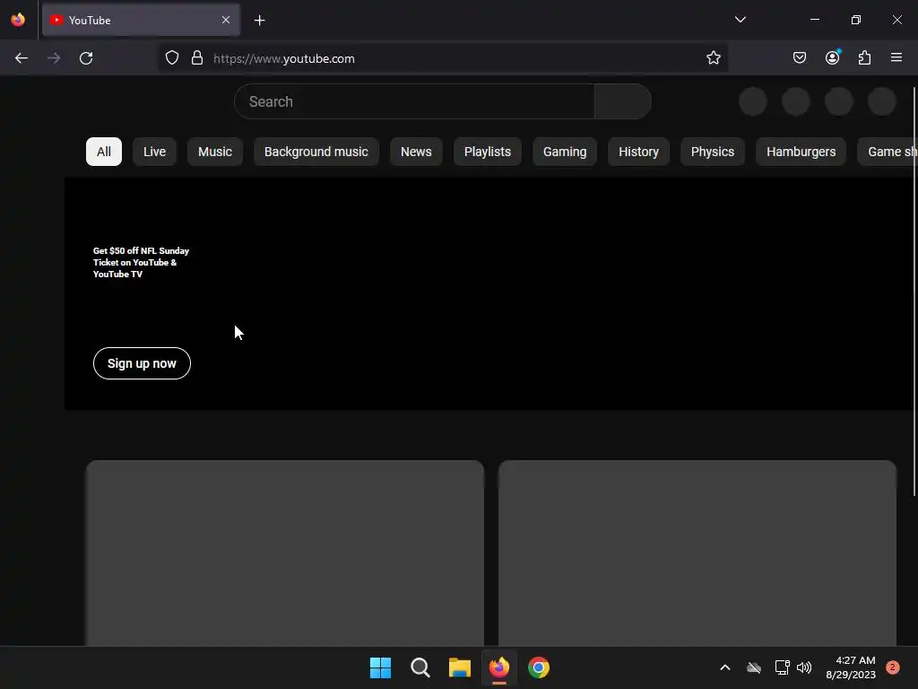Image resolution: width=918 pixels, height=689 pixels.
Task: Open a new tab with plus button
Action: click(x=260, y=21)
